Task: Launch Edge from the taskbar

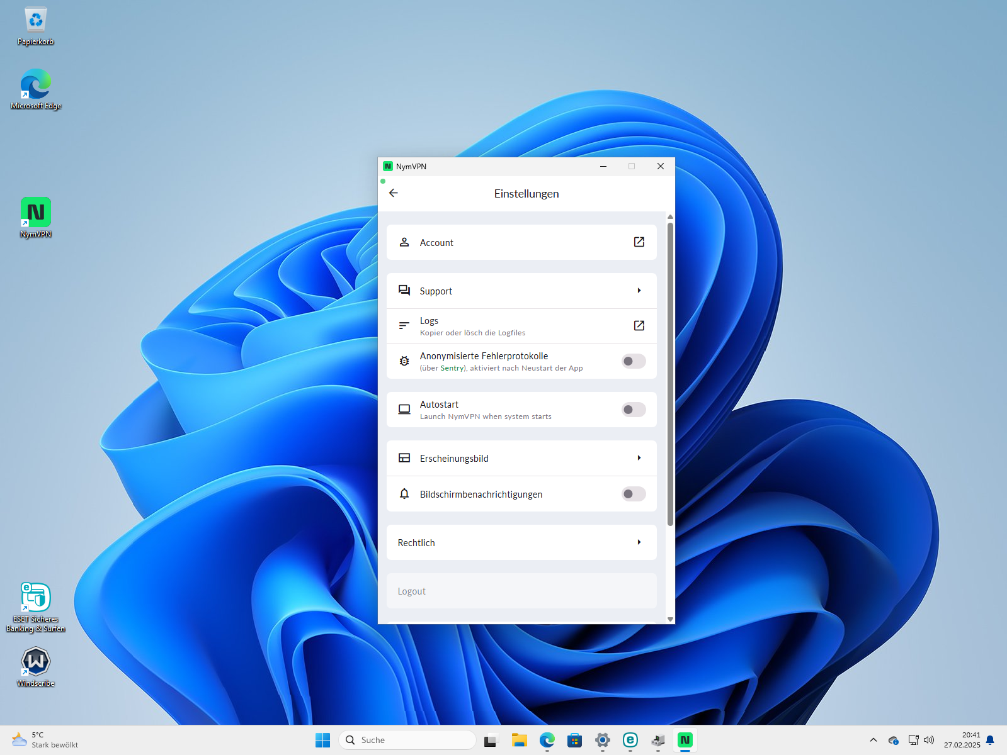Action: click(x=547, y=740)
